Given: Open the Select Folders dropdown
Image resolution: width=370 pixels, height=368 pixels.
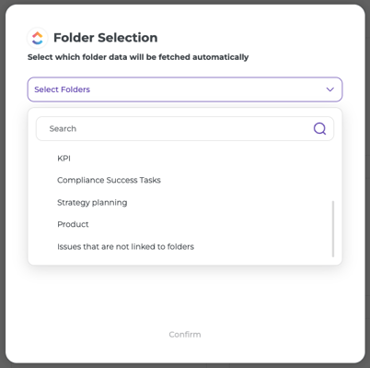Looking at the screenshot, I should point(185,89).
